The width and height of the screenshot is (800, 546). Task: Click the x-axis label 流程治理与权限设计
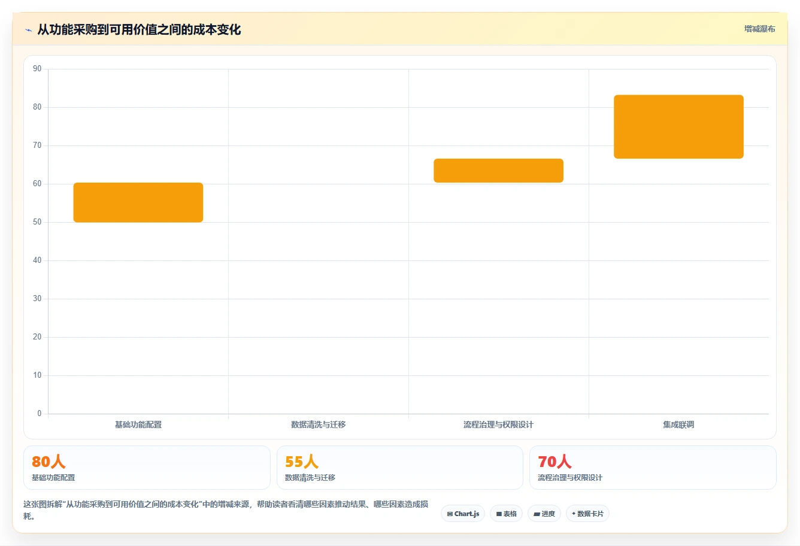pos(498,424)
